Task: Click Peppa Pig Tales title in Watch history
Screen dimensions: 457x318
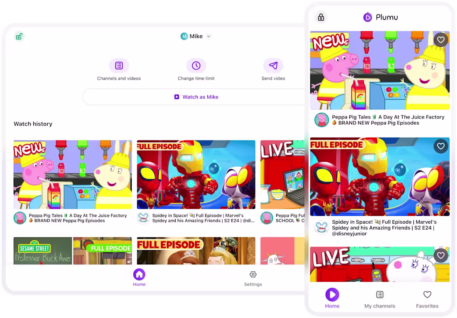Action: (78, 218)
